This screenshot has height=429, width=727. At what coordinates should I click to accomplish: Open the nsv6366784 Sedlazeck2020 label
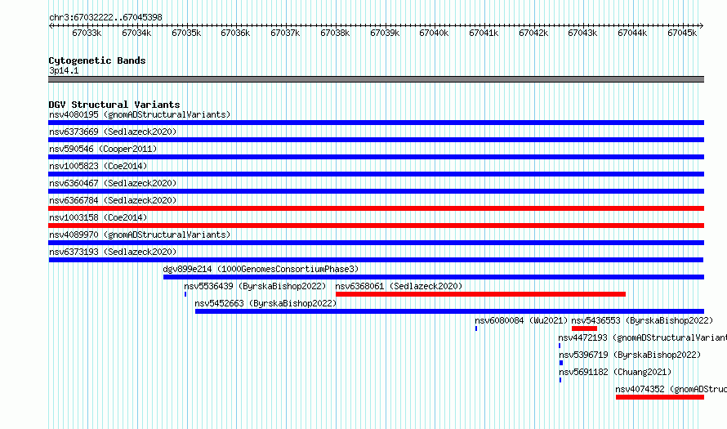point(113,200)
